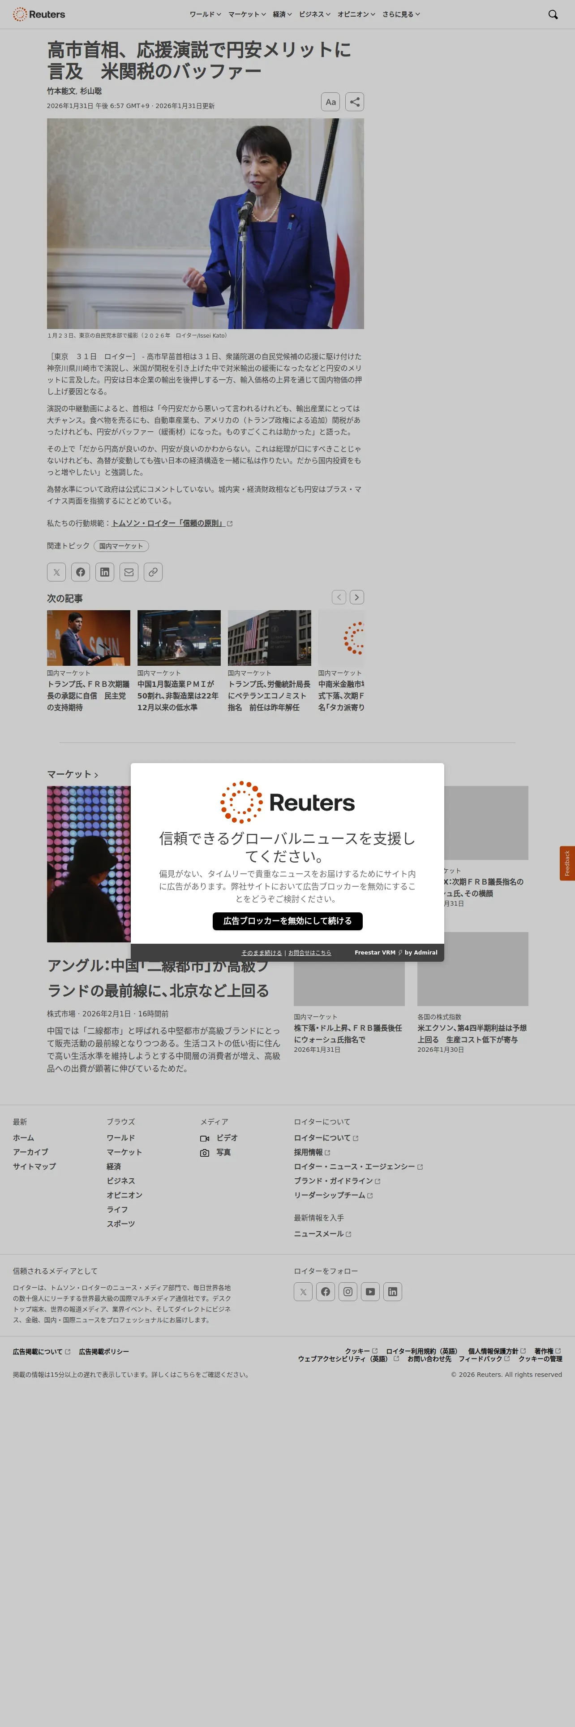Open footer ホーム link
575x1727 pixels.
point(23,1138)
